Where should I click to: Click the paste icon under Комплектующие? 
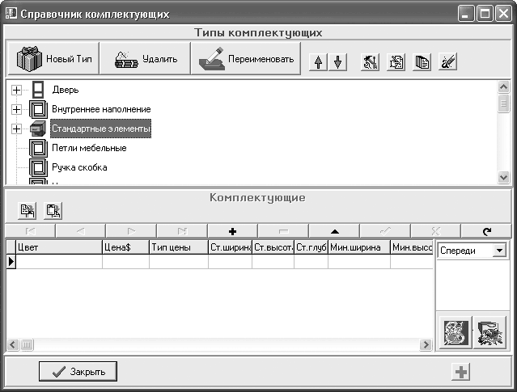point(53,210)
